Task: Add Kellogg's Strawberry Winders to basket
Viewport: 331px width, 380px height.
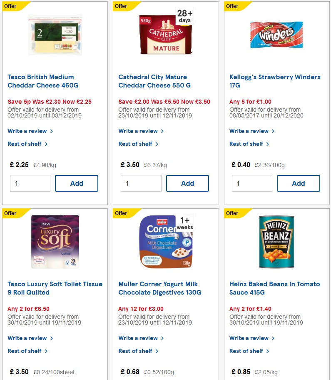Action: [x=299, y=183]
